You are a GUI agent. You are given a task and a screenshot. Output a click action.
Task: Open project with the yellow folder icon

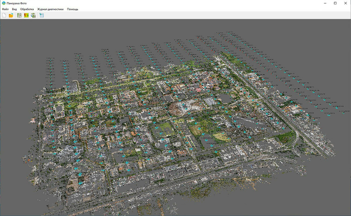[11, 15]
